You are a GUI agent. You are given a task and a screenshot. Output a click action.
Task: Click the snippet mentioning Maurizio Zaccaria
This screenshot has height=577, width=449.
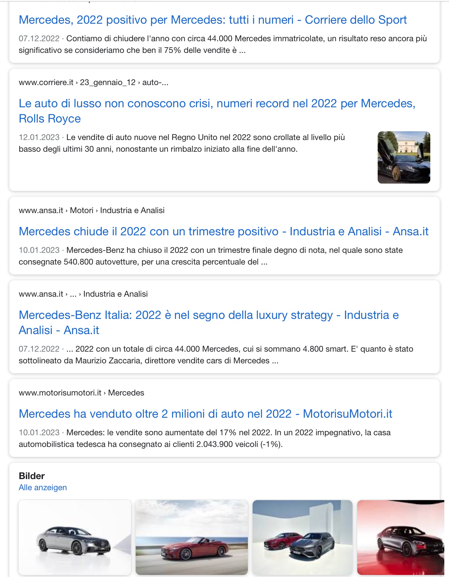tap(216, 355)
